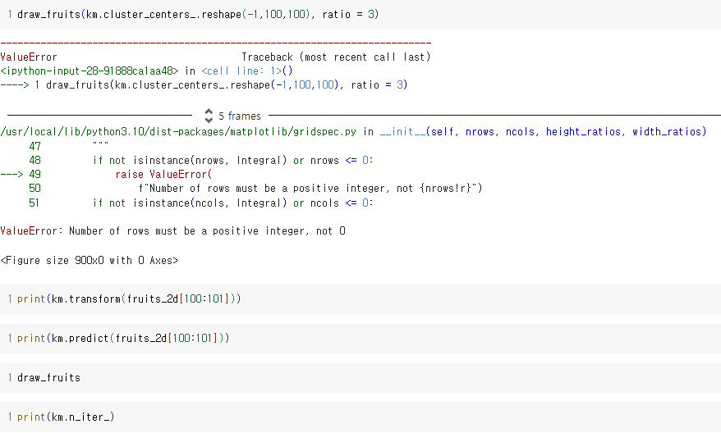Click traceback line 49 'raise ValueError('
Image resolution: width=721 pixels, height=433 pixels.
click(x=163, y=175)
